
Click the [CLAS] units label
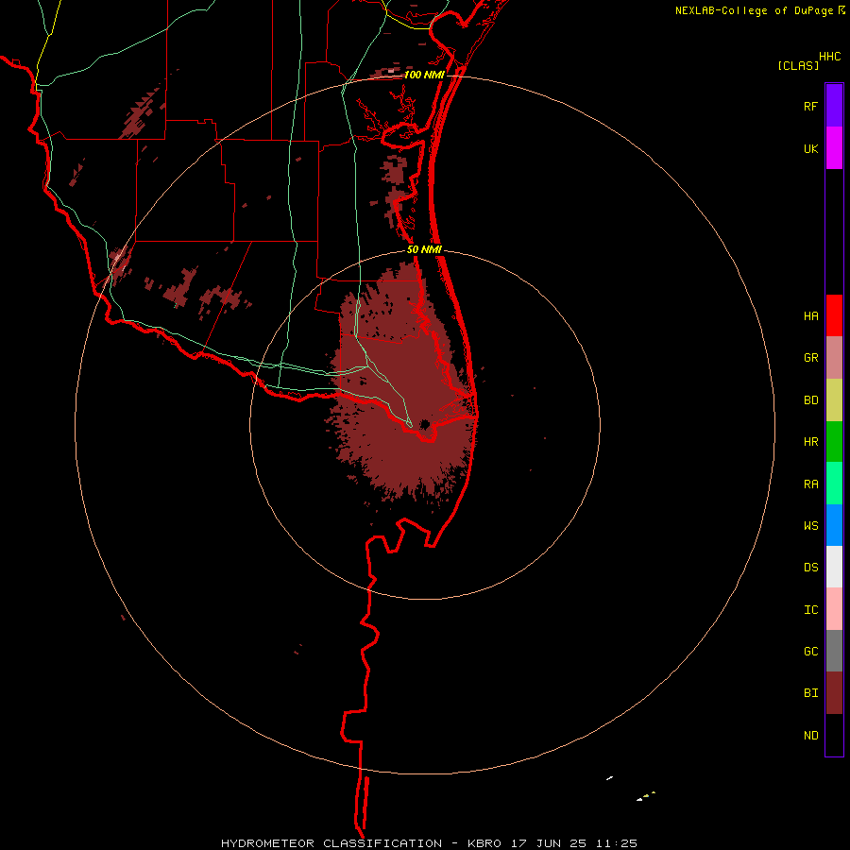(798, 65)
